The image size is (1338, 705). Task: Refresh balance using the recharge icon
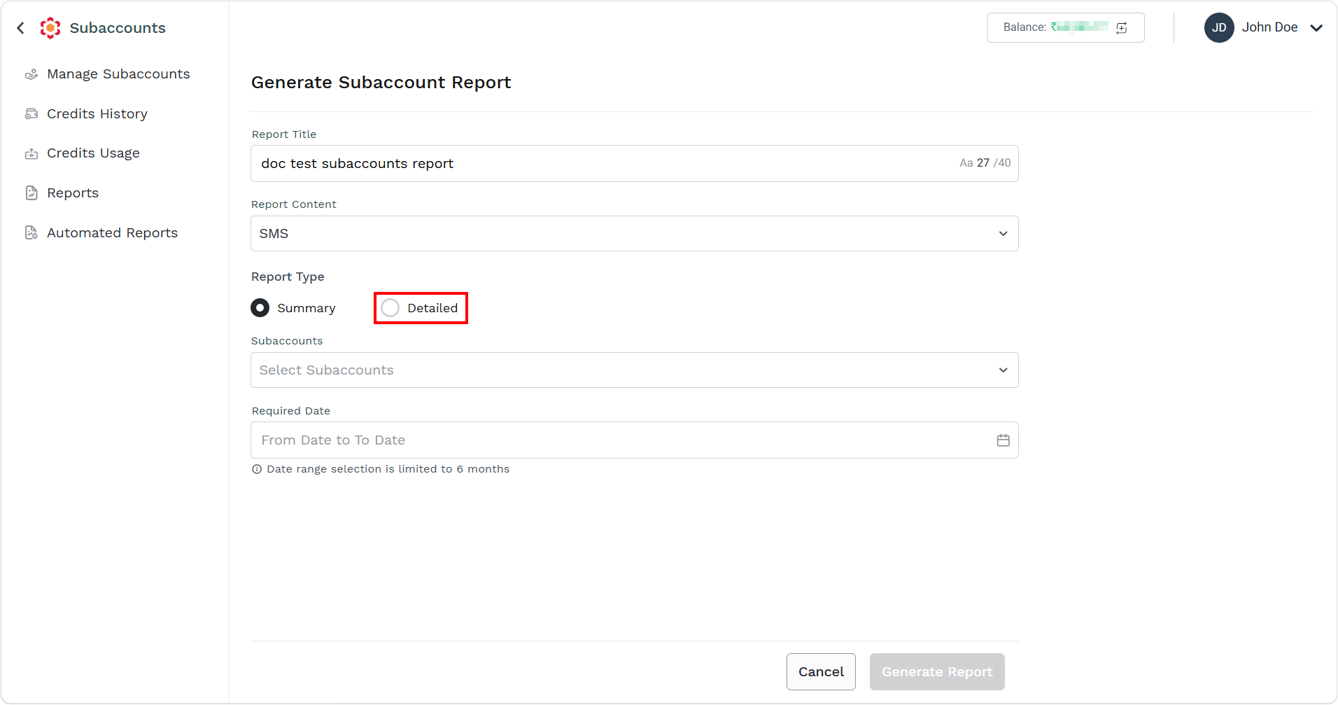pyautogui.click(x=1122, y=28)
